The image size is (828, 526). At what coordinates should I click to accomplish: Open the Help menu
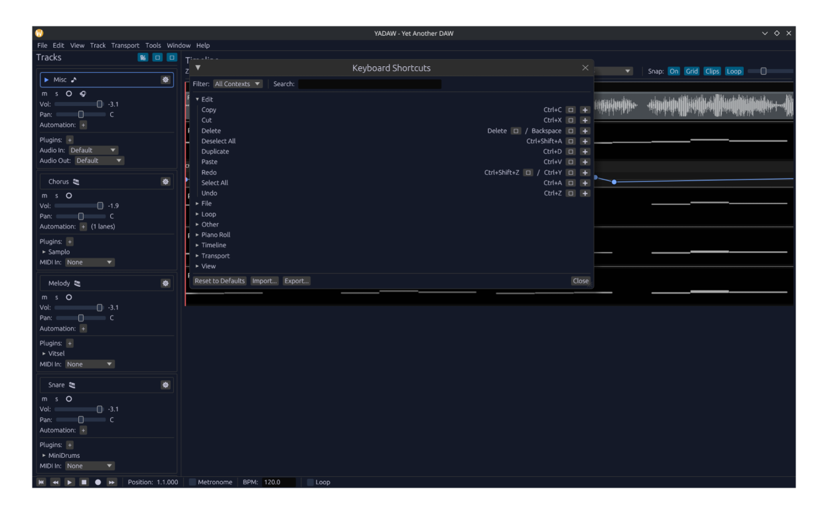pyautogui.click(x=203, y=46)
